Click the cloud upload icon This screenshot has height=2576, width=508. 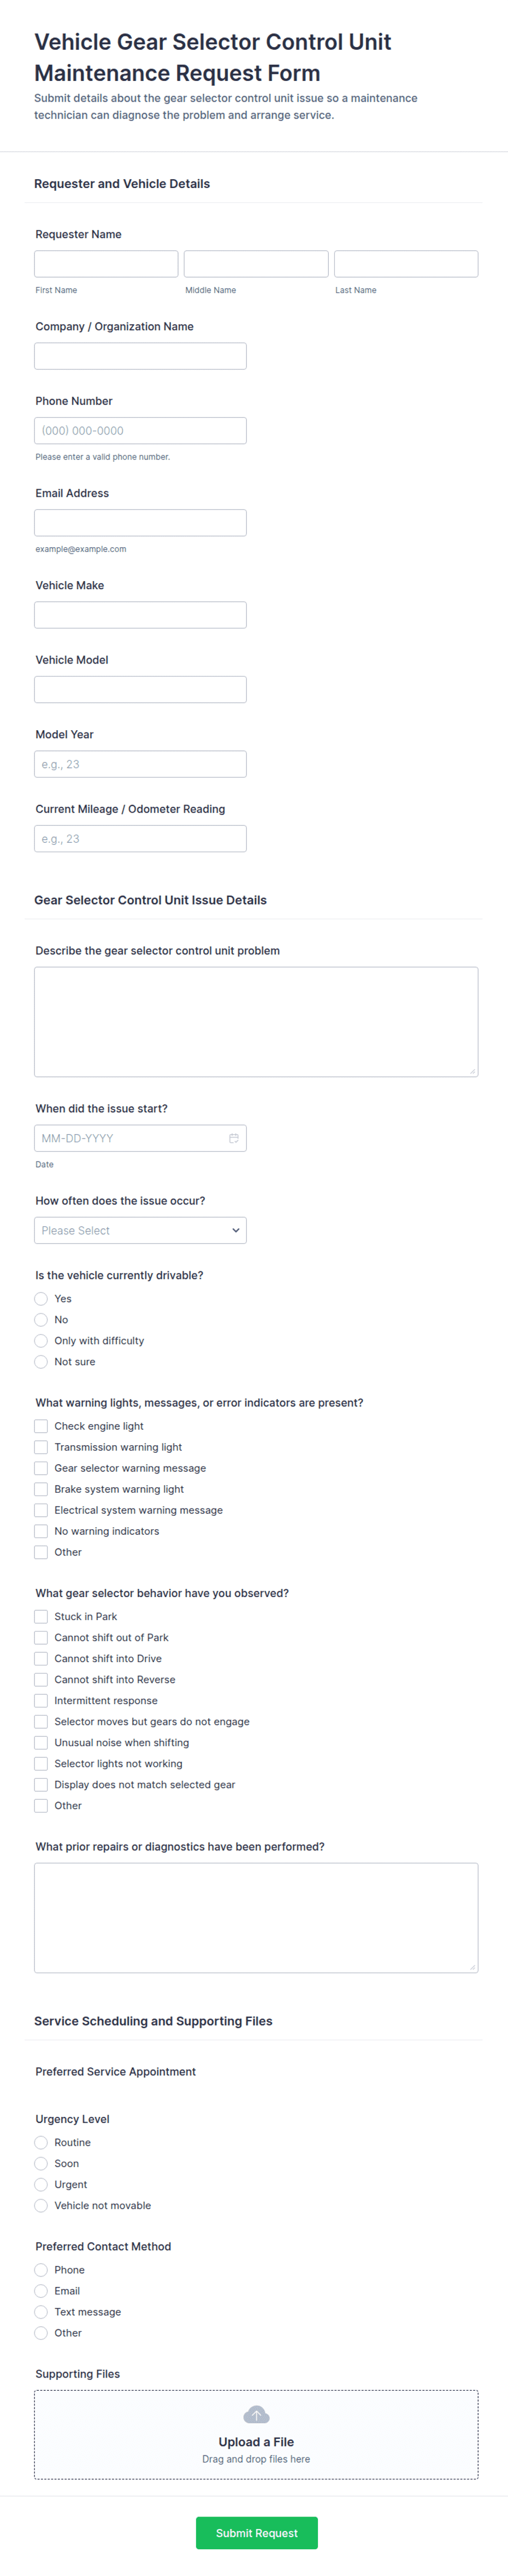coord(256,2415)
